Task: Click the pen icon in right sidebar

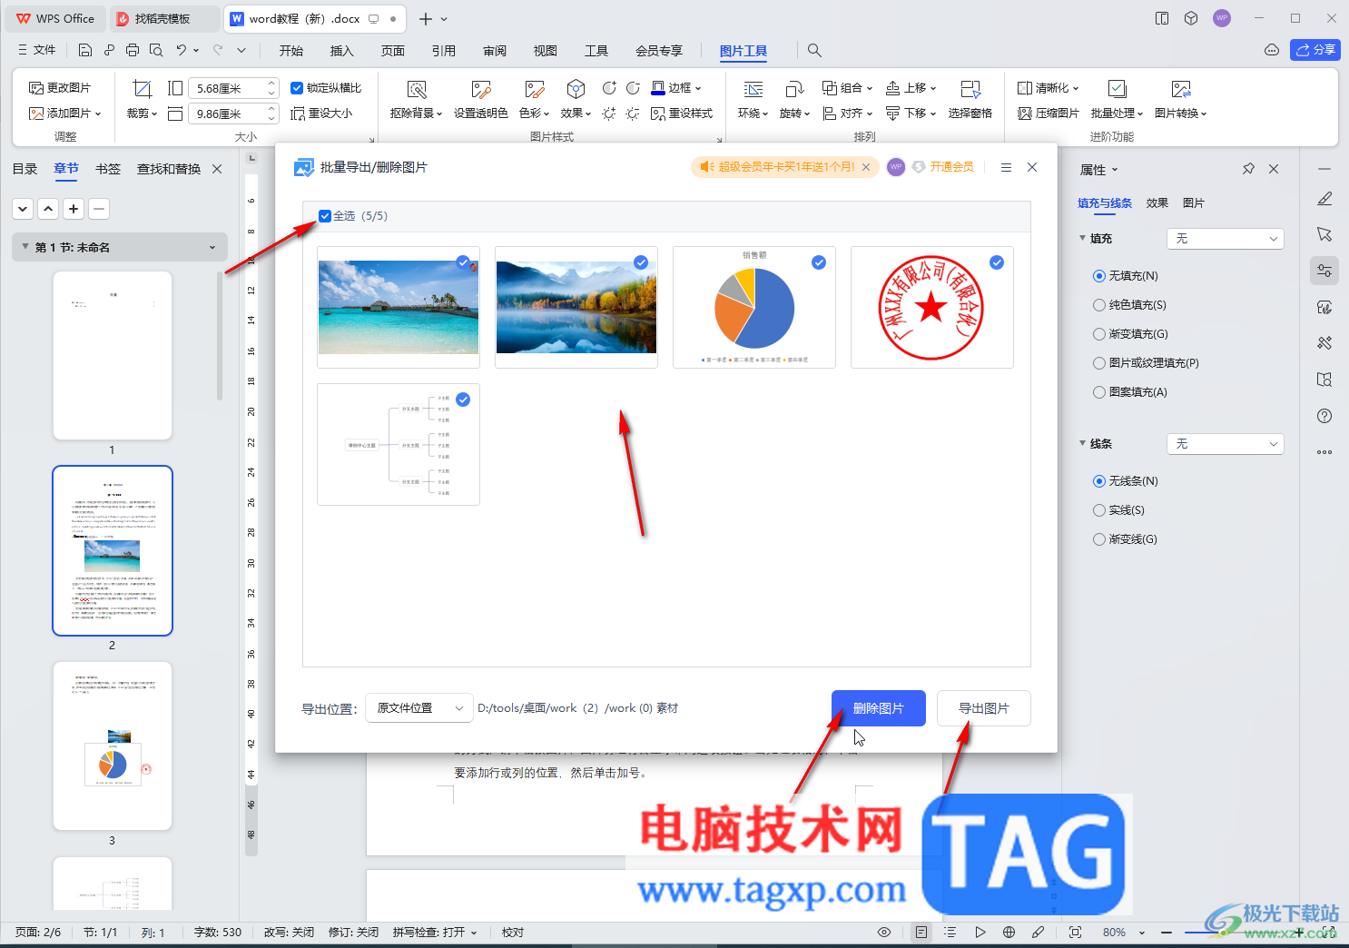Action: coord(1324,198)
